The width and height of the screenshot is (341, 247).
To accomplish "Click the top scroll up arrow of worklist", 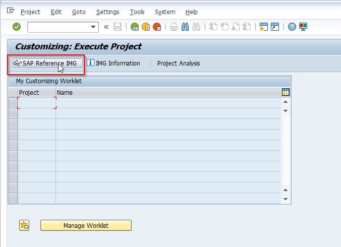I will tap(286, 102).
